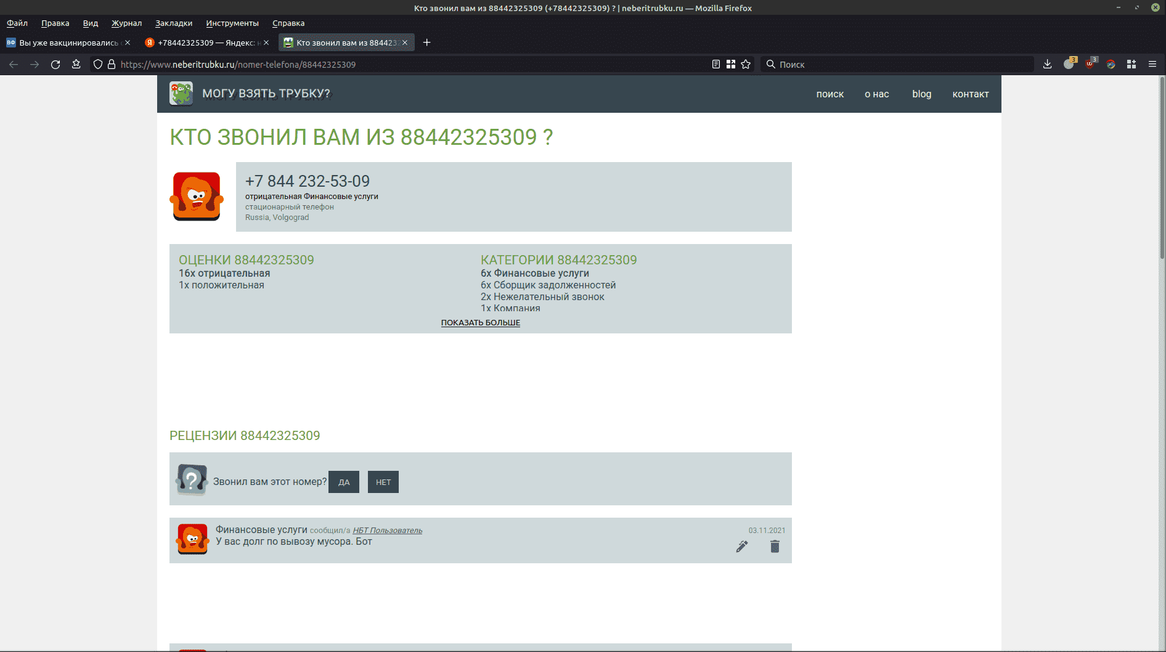1166x652 pixels.
Task: Open a new browser tab
Action: [x=426, y=43]
